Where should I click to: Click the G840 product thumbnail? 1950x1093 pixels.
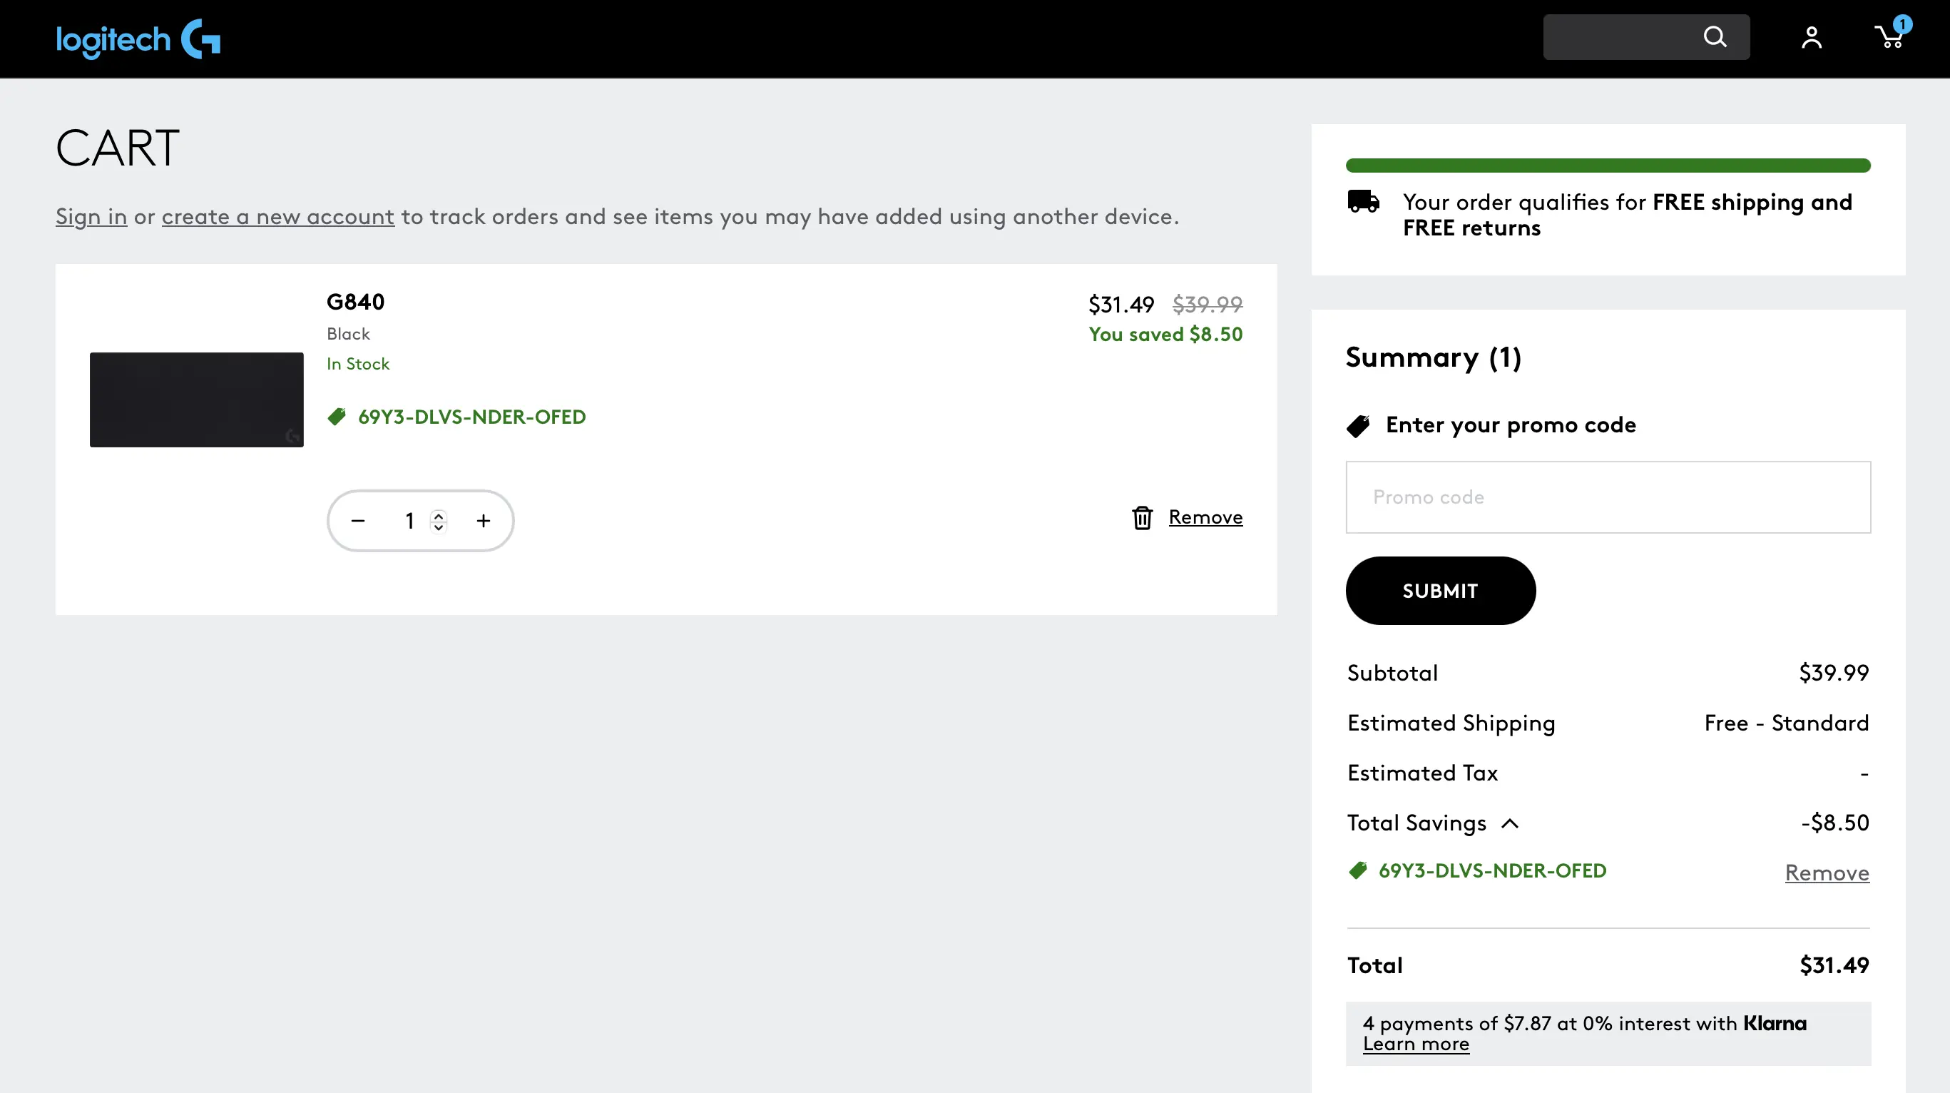point(196,400)
